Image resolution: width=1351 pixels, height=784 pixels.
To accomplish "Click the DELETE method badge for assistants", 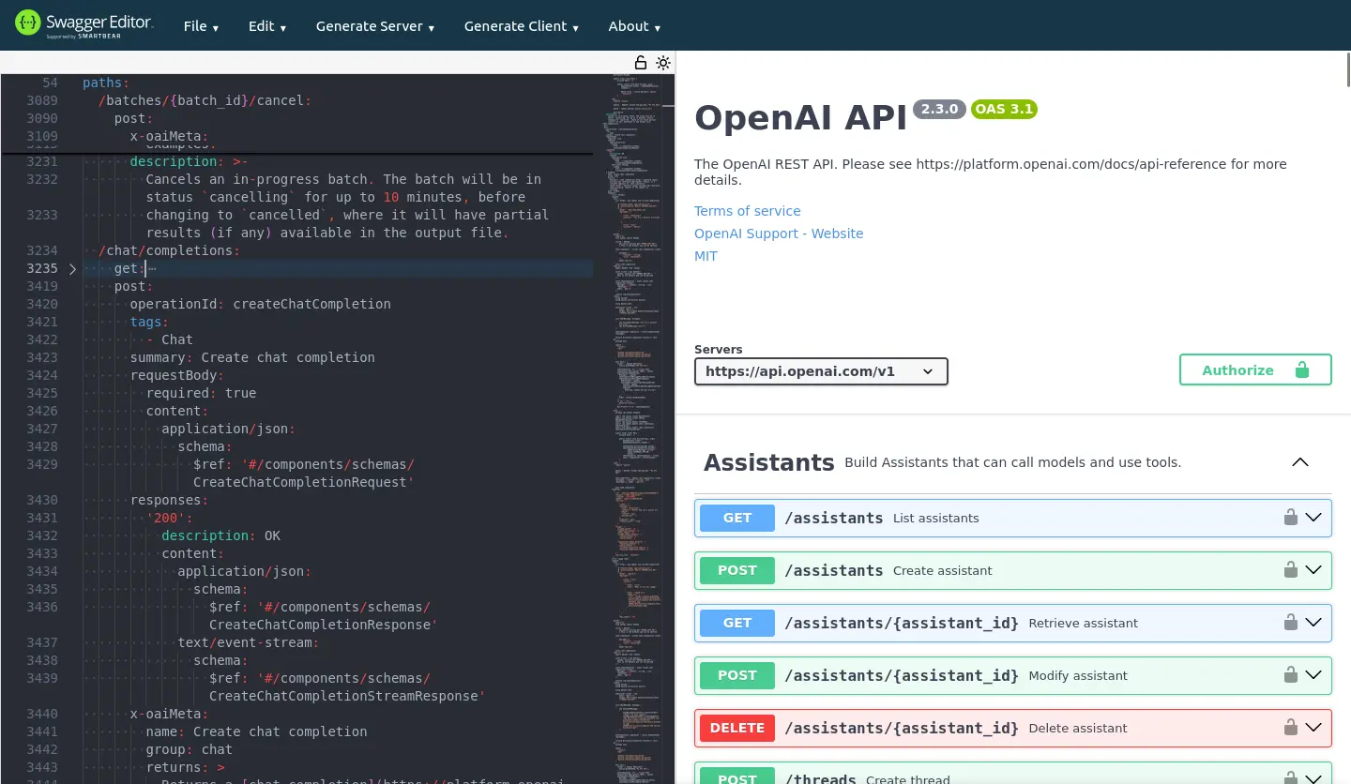I will [x=736, y=728].
